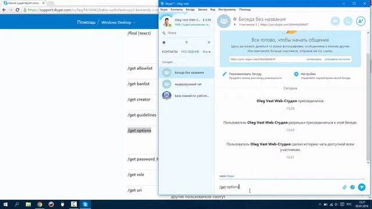Click the volume icon in system tray
Viewport: 372px width, 209px height.
coord(337,204)
